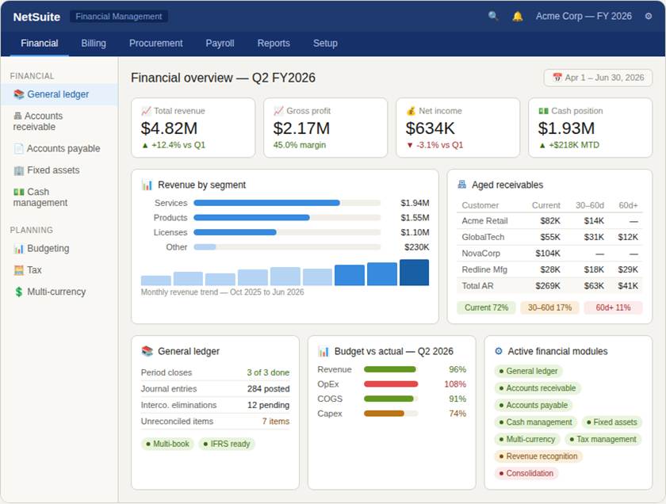Screen dimensions: 666x504
Task: Click the Total AR row label
Action: coord(478,286)
